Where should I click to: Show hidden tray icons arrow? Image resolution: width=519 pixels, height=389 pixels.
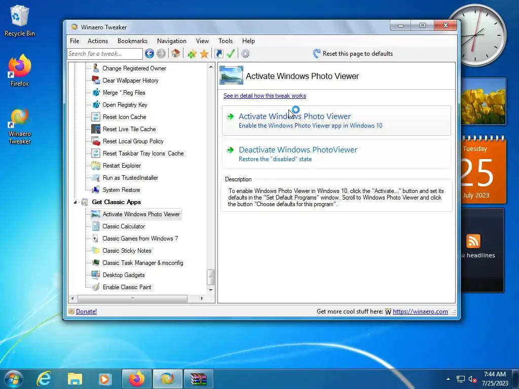point(448,379)
